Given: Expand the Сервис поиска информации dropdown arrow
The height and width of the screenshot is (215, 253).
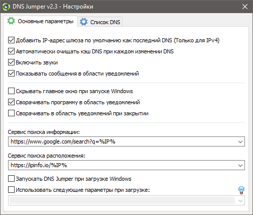Looking at the screenshot, I should coord(240,141).
